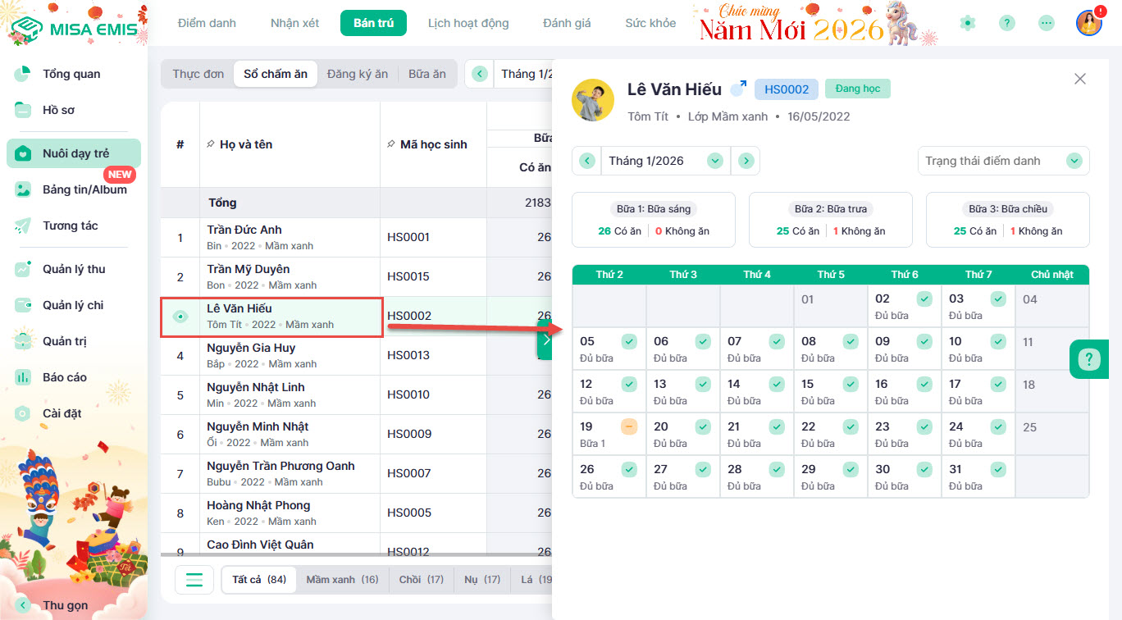Click the floating green help widget
The image size is (1122, 620).
(1089, 359)
